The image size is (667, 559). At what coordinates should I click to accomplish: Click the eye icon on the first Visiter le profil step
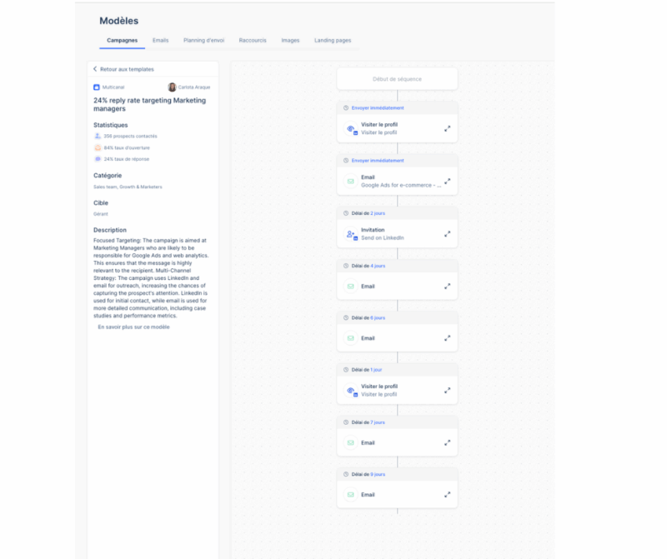pyautogui.click(x=351, y=129)
